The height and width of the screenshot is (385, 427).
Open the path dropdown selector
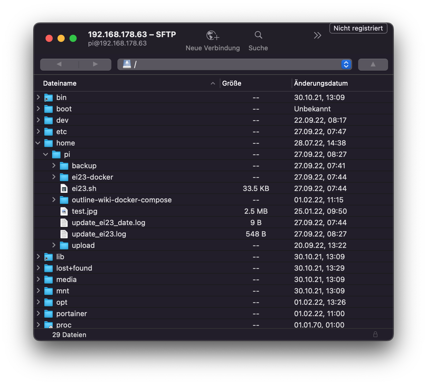tap(346, 64)
